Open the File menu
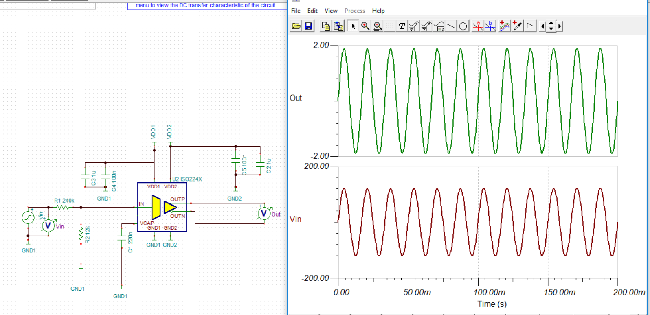Image resolution: width=650 pixels, height=315 pixels. (x=296, y=11)
